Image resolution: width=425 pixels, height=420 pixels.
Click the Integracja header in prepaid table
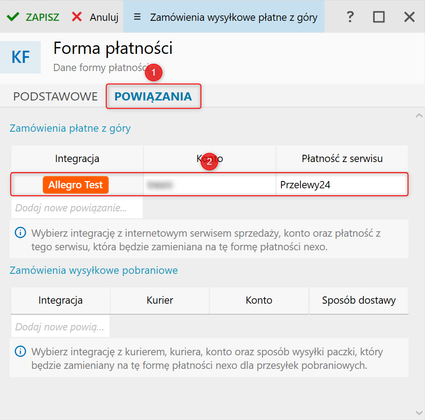[x=77, y=158]
